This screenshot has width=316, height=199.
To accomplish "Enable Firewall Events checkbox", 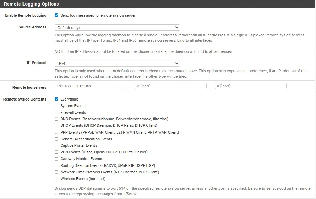I will [x=57, y=112].
